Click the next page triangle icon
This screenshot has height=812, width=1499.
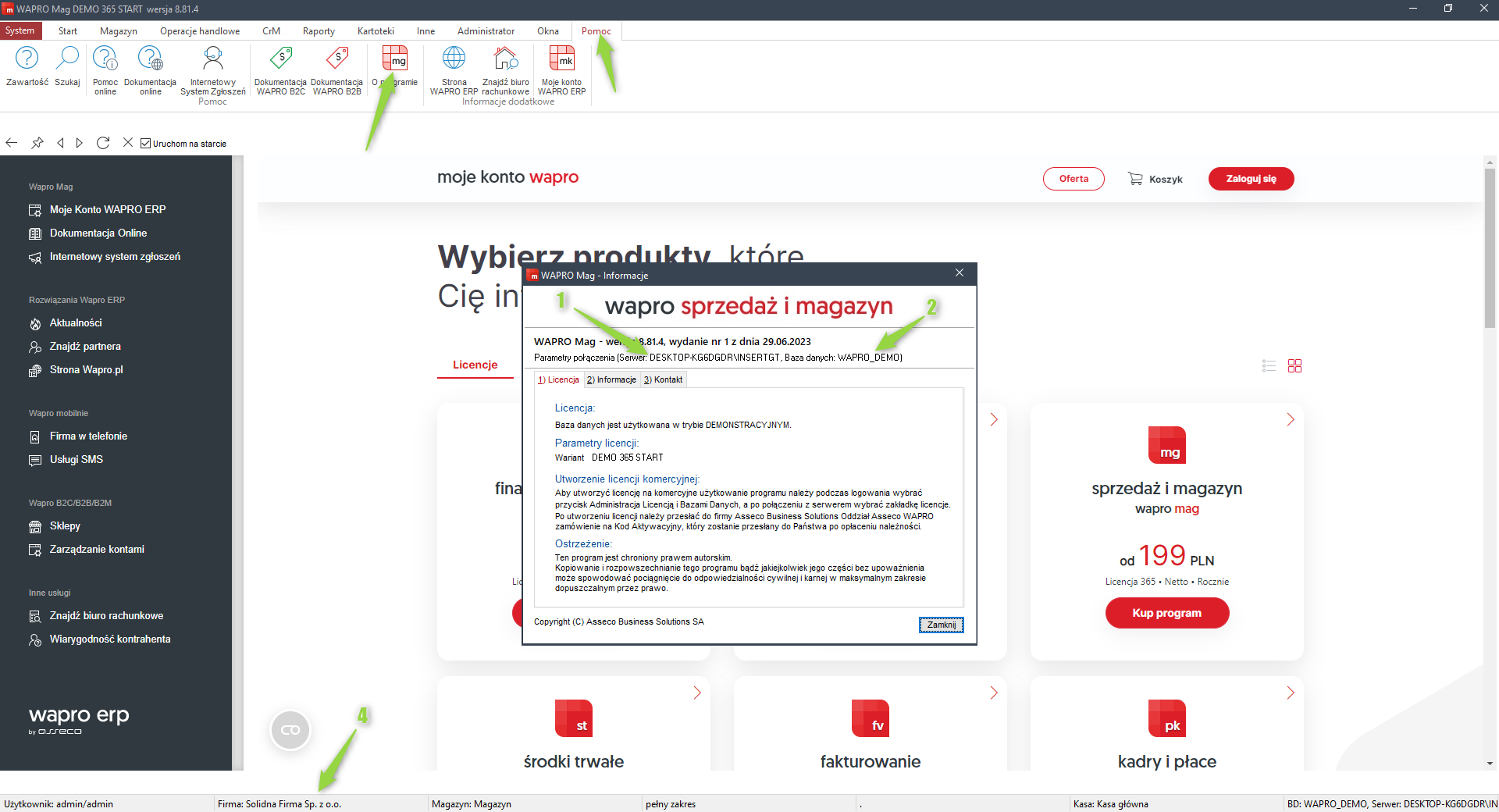[79, 143]
